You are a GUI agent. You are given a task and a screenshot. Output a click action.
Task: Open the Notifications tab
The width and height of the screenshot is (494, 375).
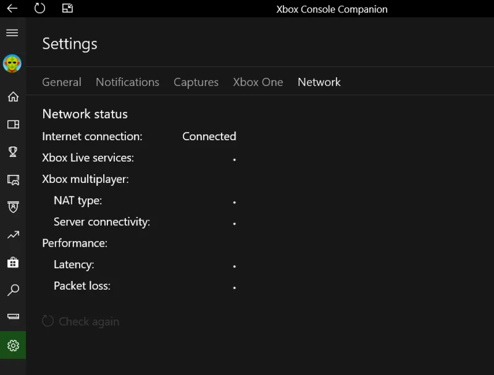127,82
